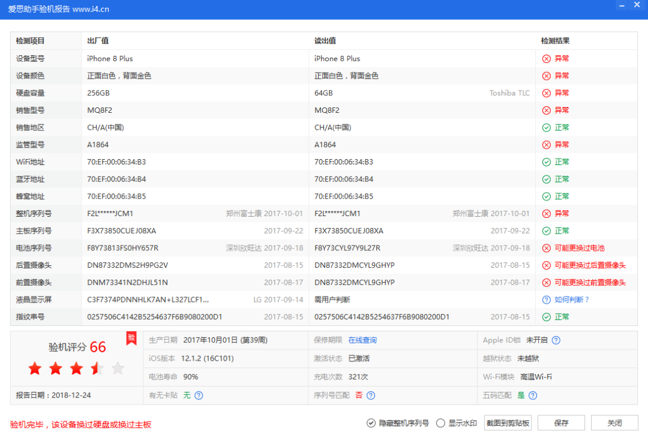Click the normal check icon in WiFi地址 row
Screen dimensions: 648x437
[x=547, y=162]
